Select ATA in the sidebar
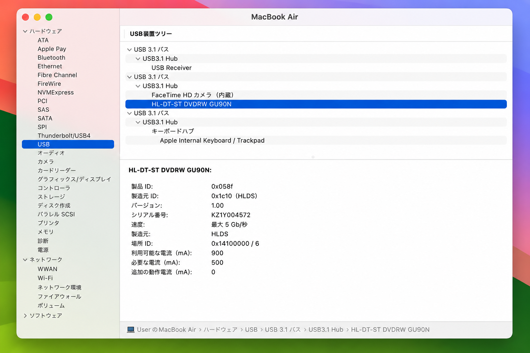Screen dimensions: 530x353 pos(43,40)
